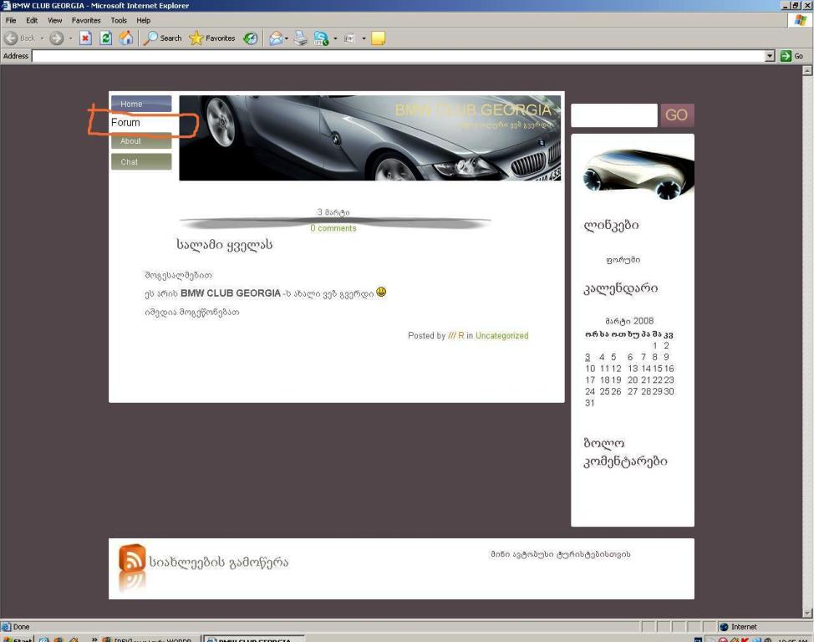Image resolution: width=814 pixels, height=642 pixels.
Task: Go to the Home page icon in toolbar
Action: 126,38
